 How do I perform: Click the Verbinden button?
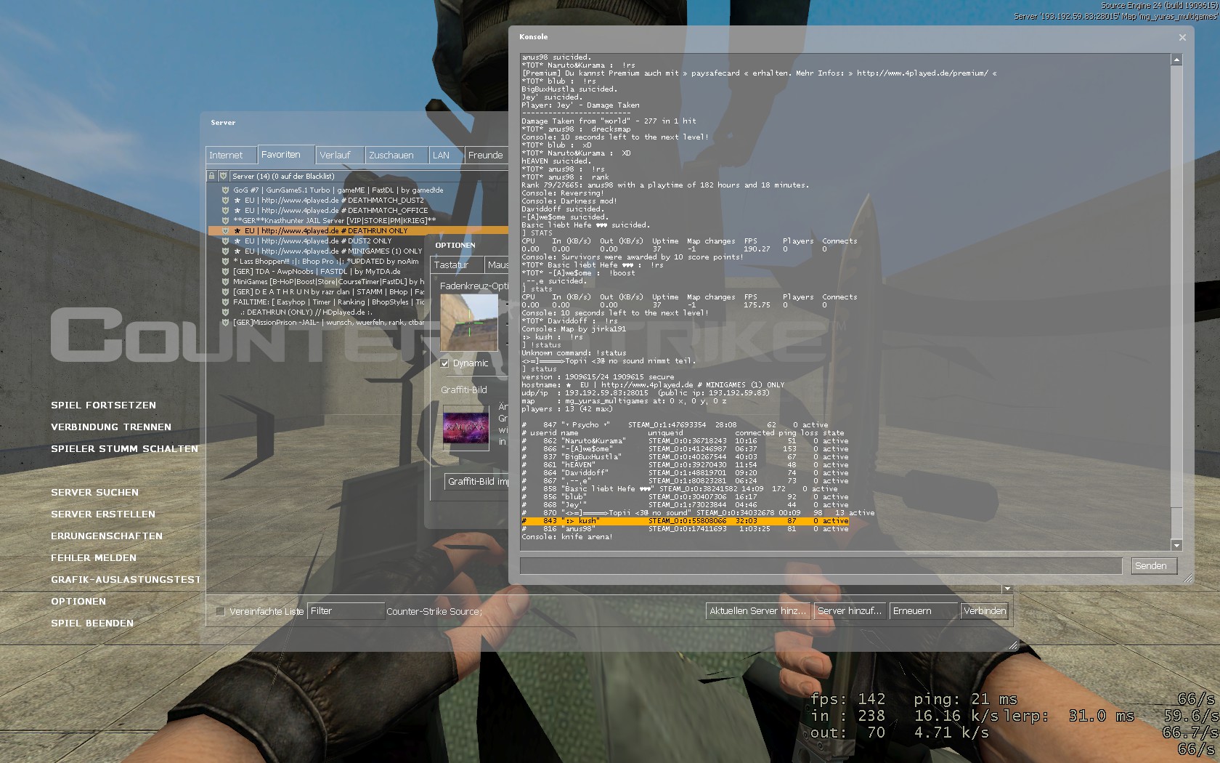click(x=985, y=611)
